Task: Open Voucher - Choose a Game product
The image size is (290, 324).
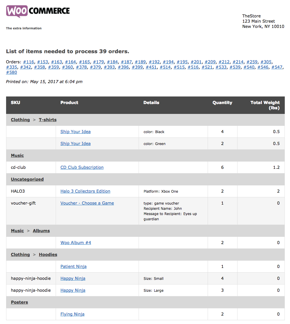Action: [87, 203]
